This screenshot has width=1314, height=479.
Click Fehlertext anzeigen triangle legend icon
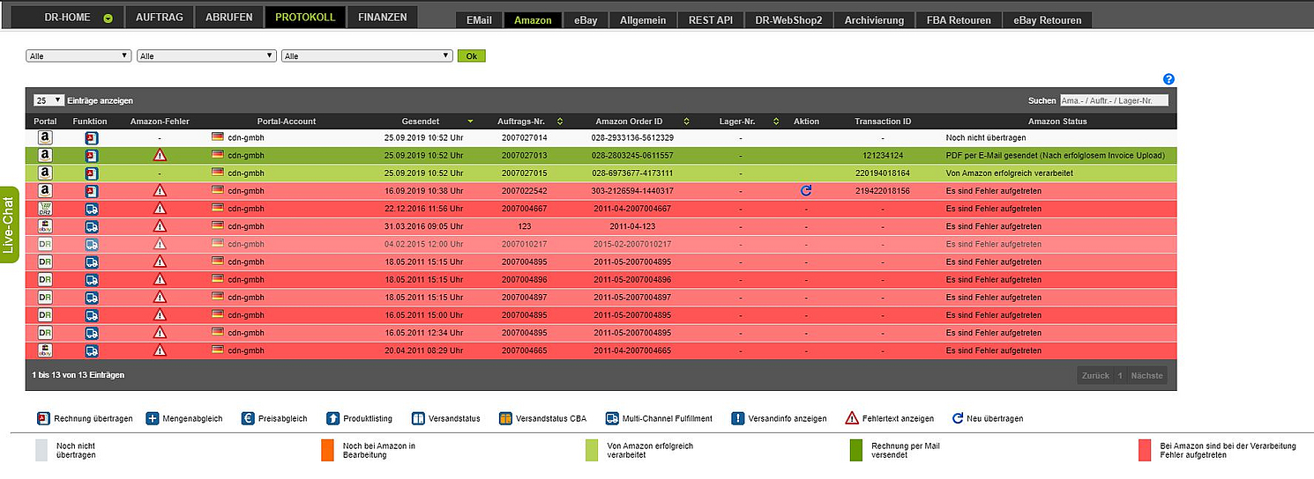click(852, 418)
